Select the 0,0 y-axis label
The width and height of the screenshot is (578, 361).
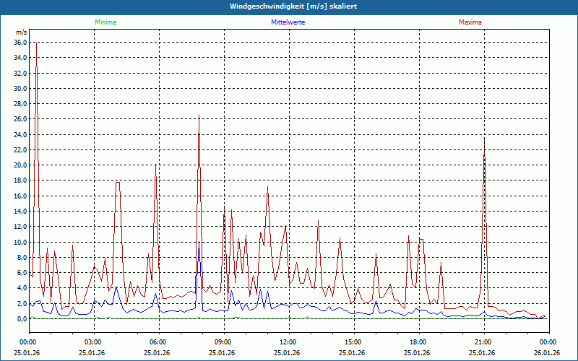click(22, 318)
